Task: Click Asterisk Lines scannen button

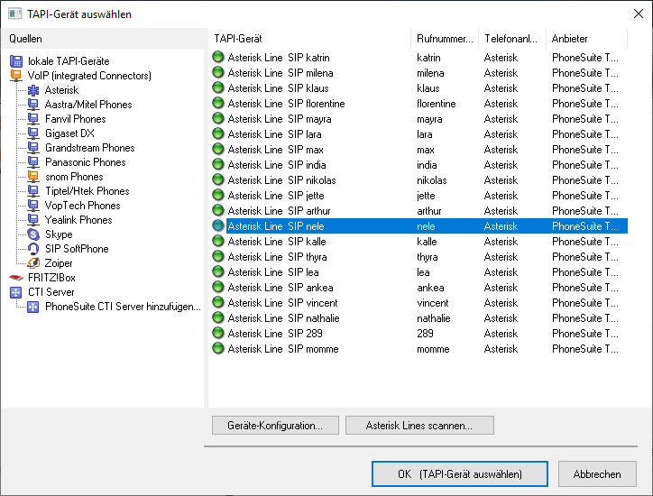Action: click(419, 425)
